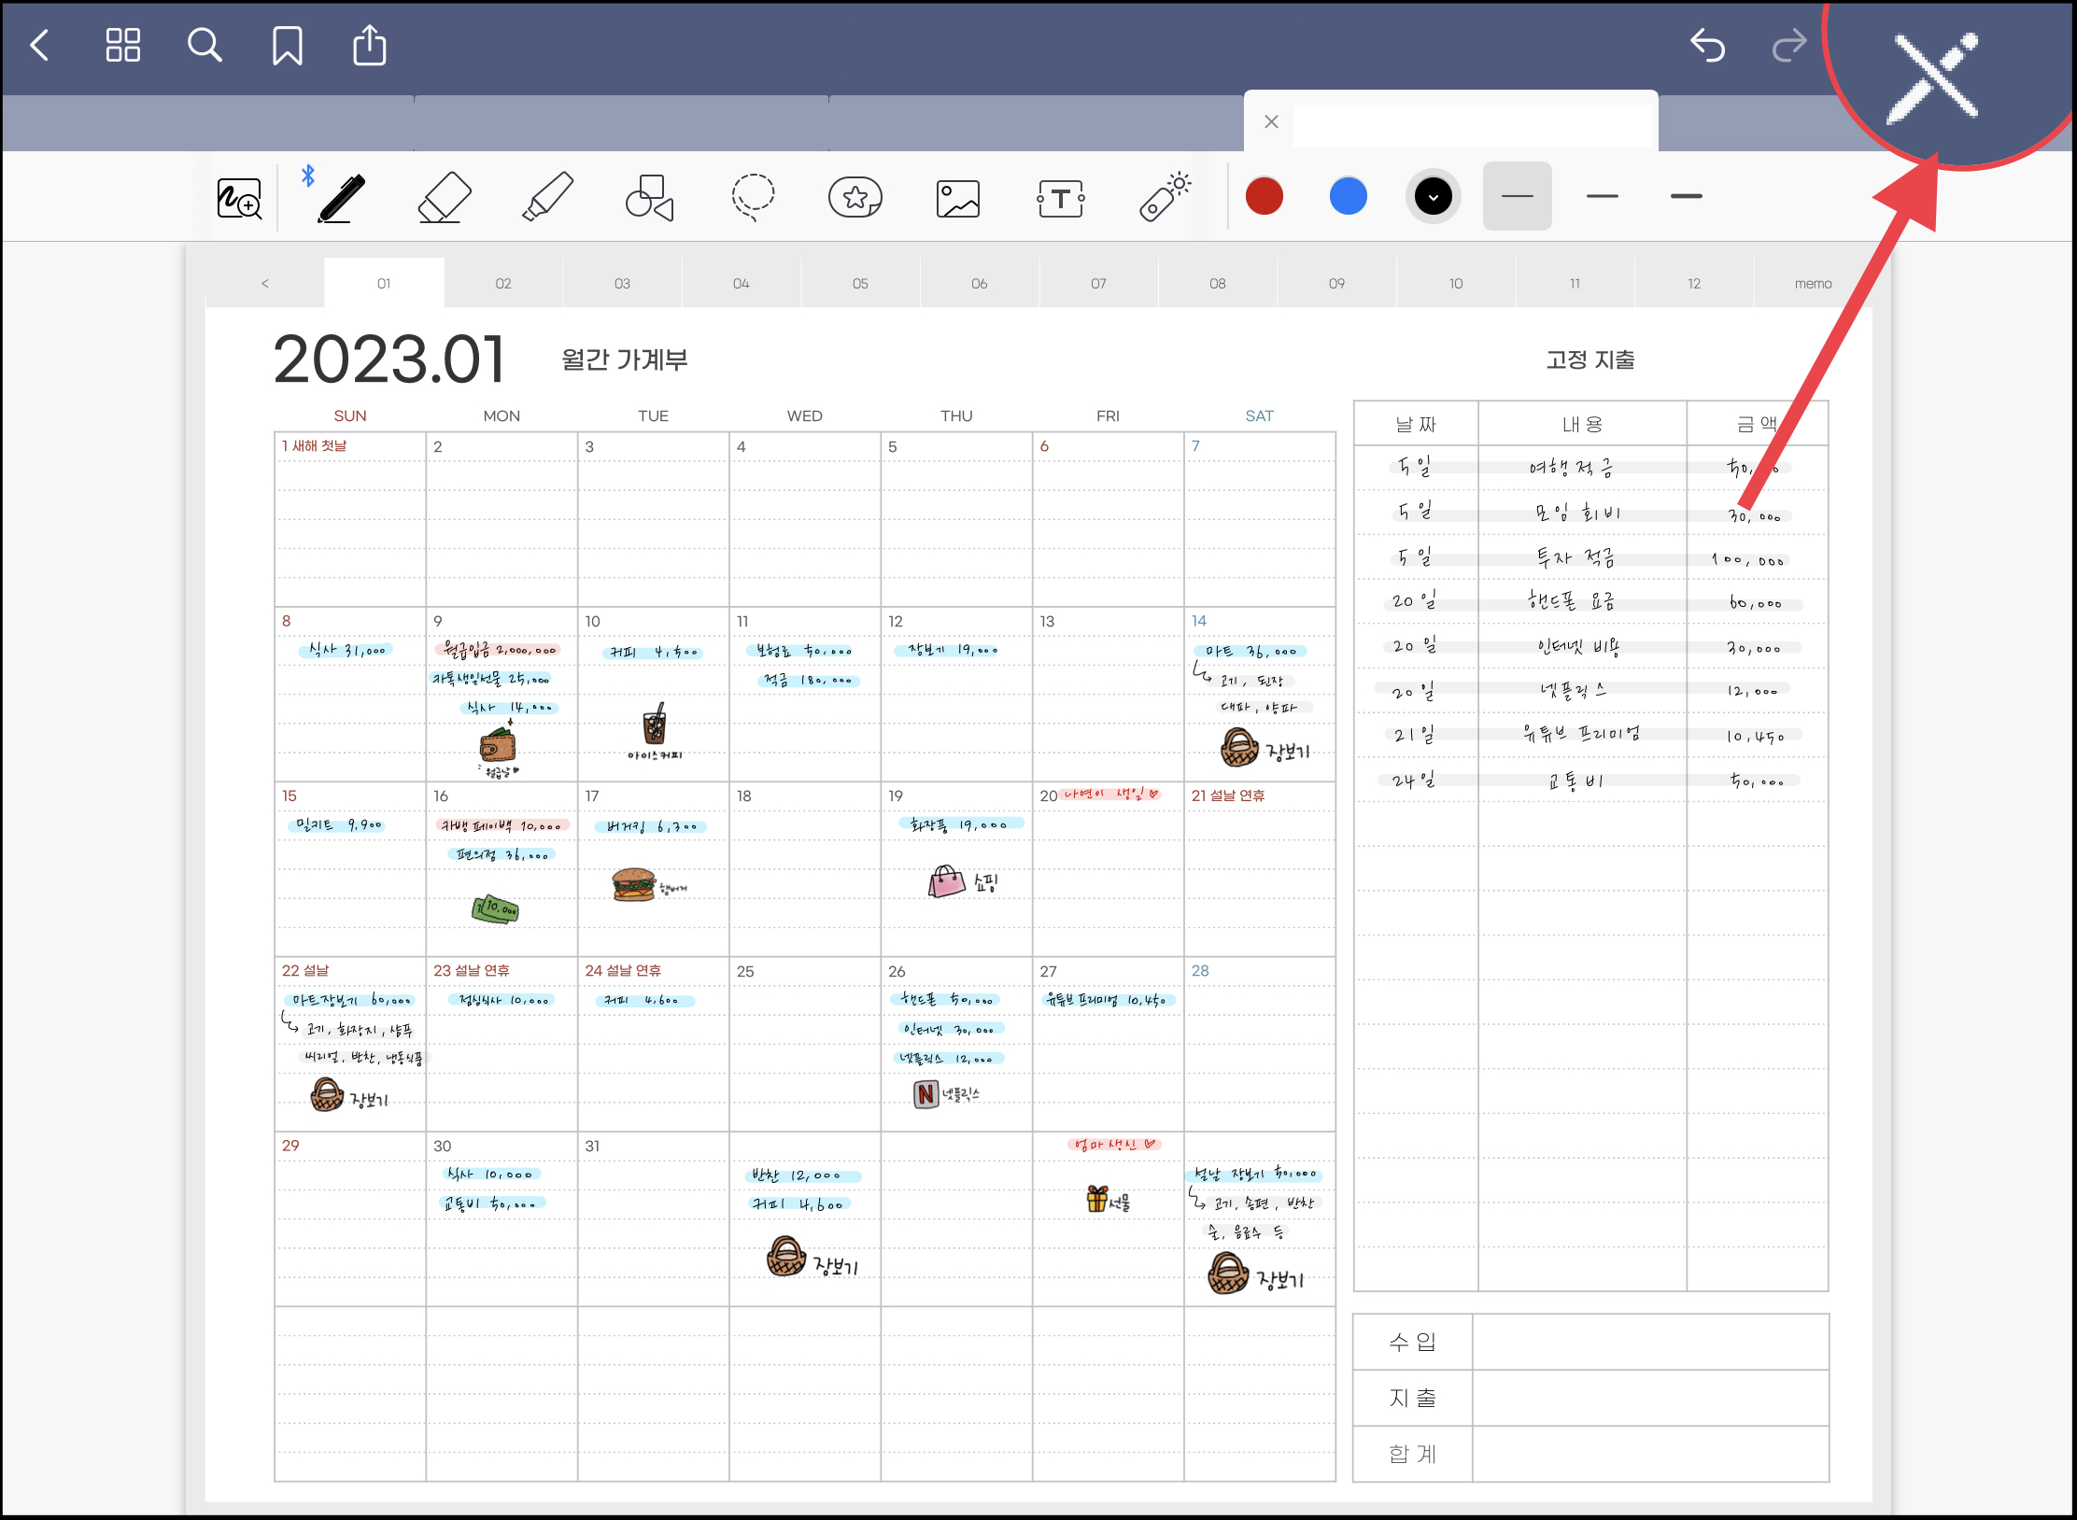Select the thickest stroke width

pos(1687,196)
